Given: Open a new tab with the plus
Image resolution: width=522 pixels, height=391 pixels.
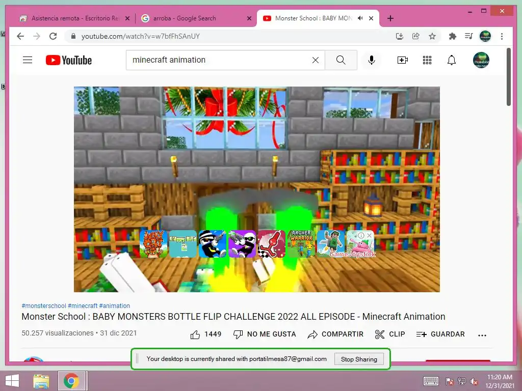Looking at the screenshot, I should 390,18.
